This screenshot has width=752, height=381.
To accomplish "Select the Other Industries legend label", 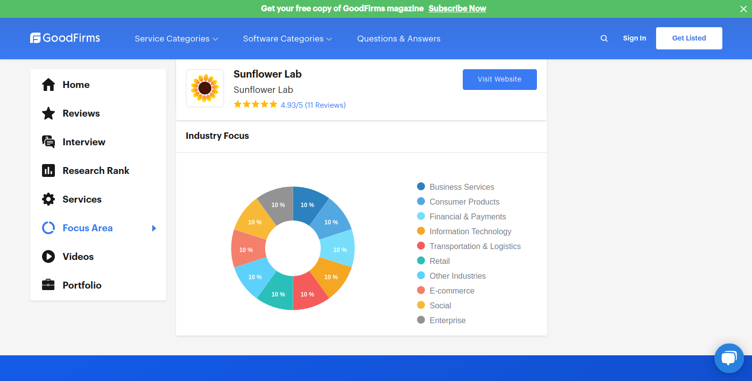I will click(x=457, y=276).
